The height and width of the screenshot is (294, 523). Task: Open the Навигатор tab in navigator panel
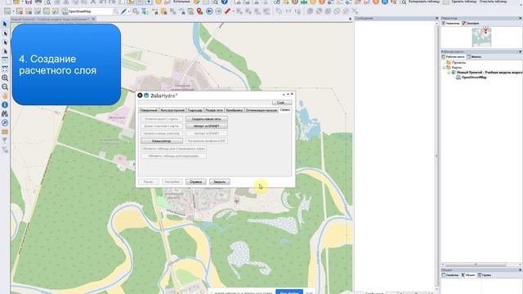(450, 24)
